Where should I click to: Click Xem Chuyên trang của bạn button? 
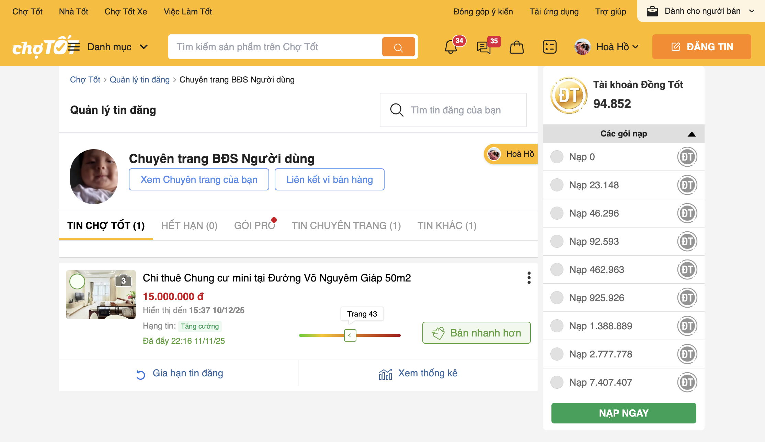click(199, 179)
